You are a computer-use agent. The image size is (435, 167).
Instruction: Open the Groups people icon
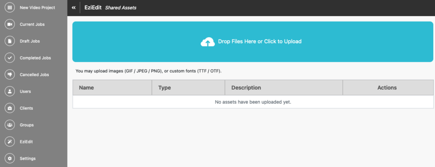click(10, 125)
